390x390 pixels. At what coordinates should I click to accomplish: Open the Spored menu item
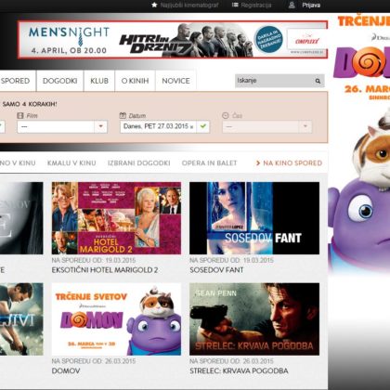16,81
